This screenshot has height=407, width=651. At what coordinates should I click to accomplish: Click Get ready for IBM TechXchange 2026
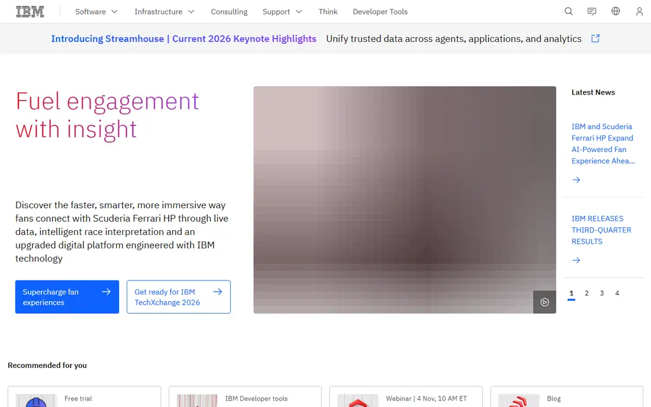(x=179, y=296)
